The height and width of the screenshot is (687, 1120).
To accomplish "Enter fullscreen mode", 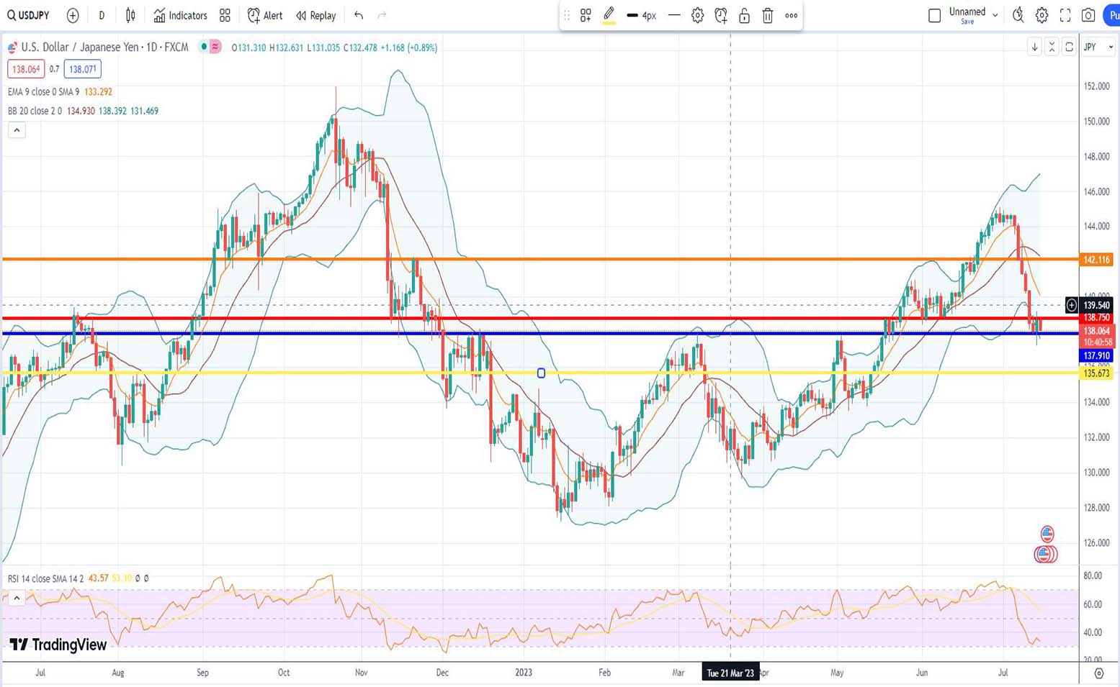I will (x=1065, y=15).
